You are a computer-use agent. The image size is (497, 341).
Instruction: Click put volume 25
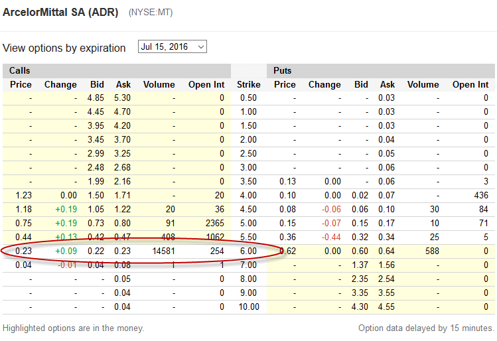tap(434, 238)
